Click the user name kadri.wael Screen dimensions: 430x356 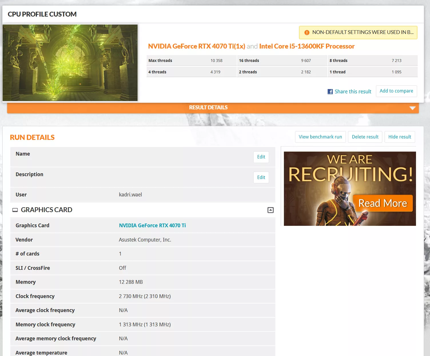(x=130, y=195)
